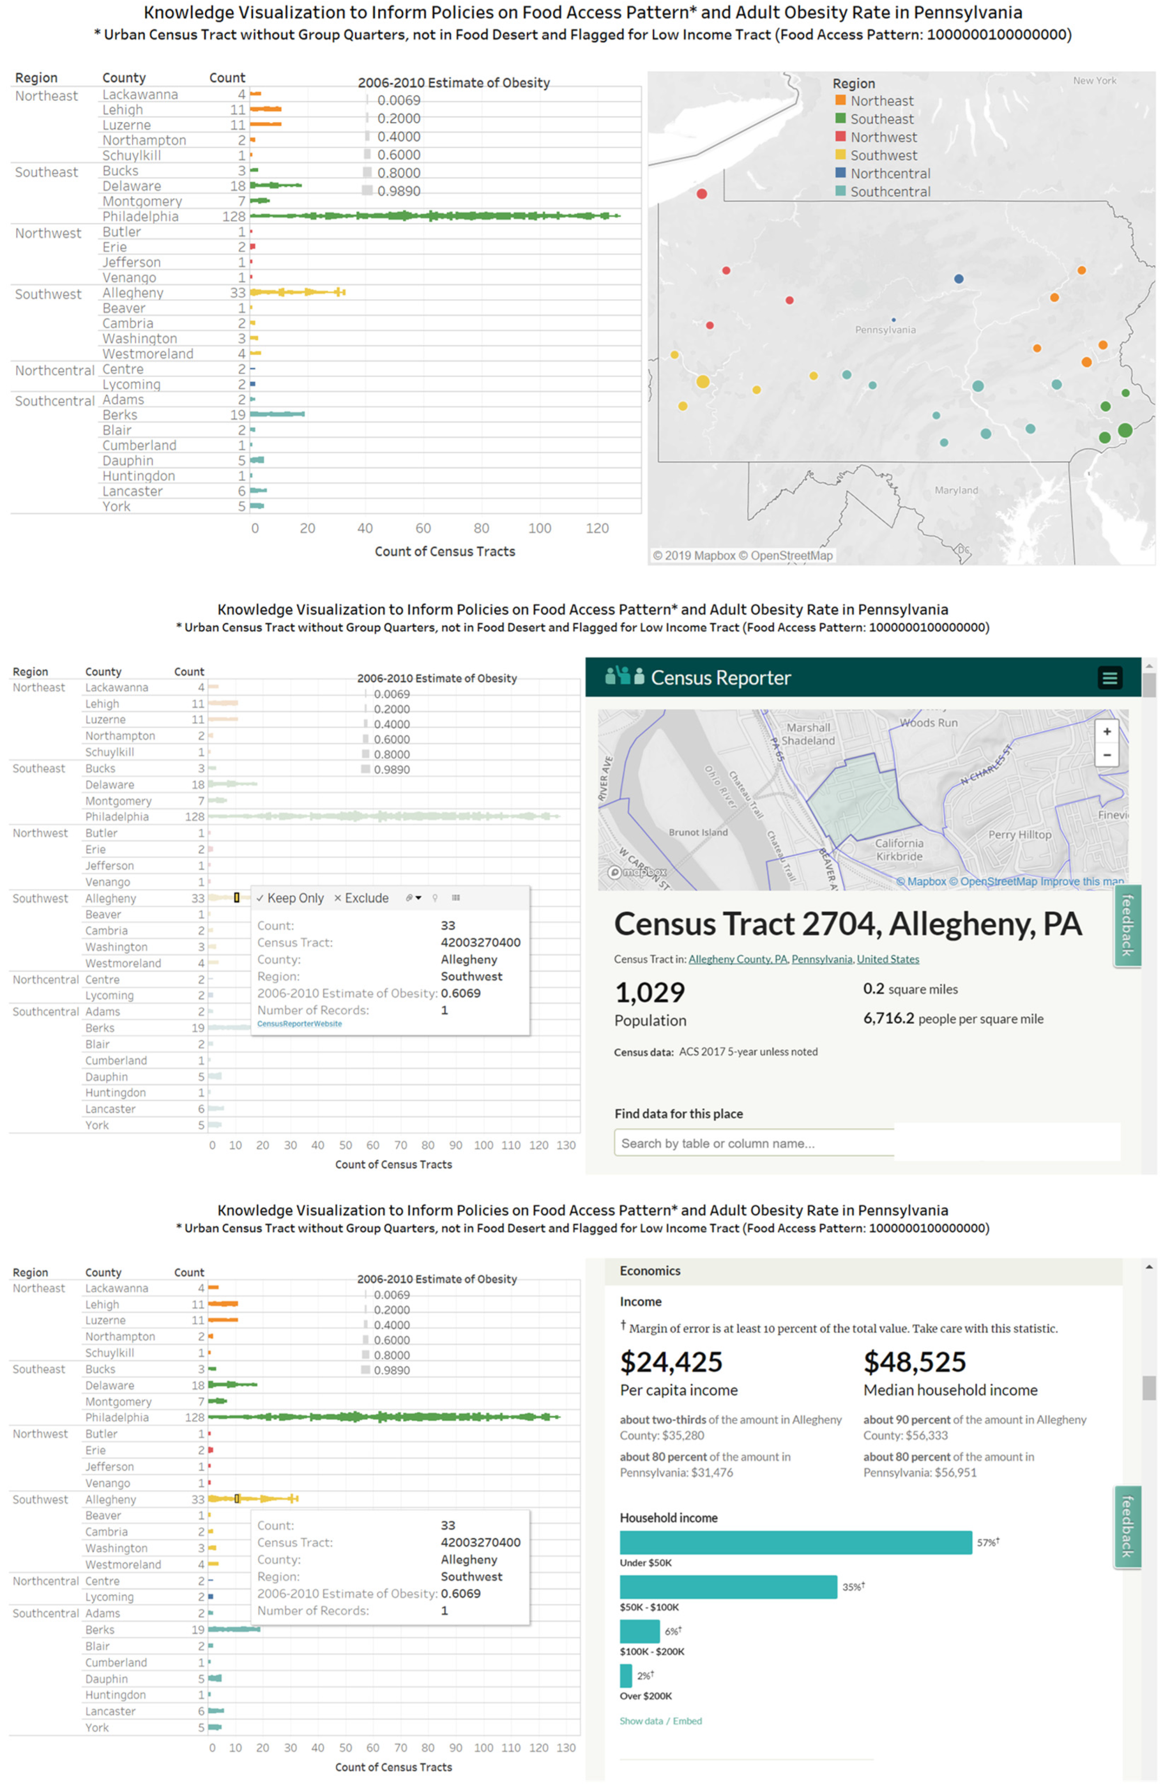Click the United States link
This screenshot has width=1163, height=1789.
pos(887,959)
